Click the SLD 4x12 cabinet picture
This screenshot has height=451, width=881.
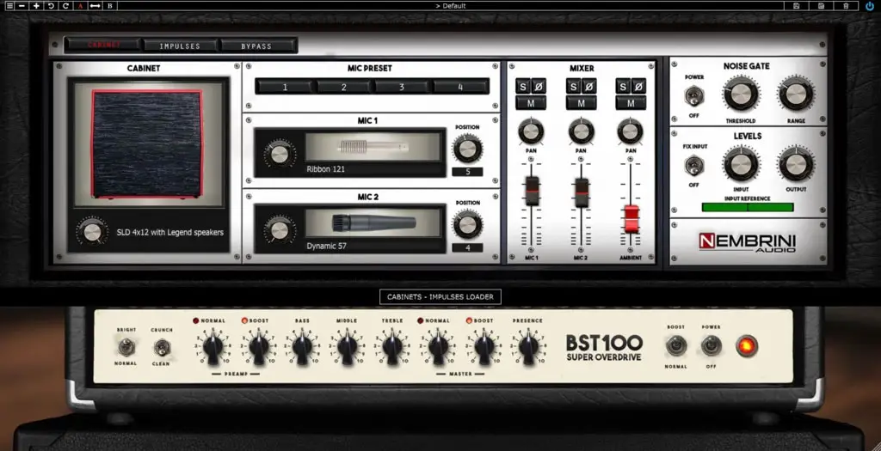pyautogui.click(x=148, y=143)
